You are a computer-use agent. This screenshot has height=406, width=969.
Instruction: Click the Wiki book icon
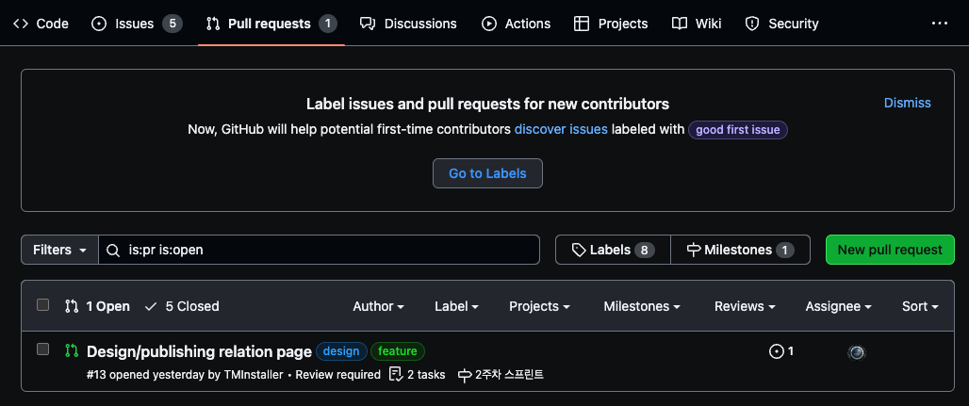[x=680, y=24]
